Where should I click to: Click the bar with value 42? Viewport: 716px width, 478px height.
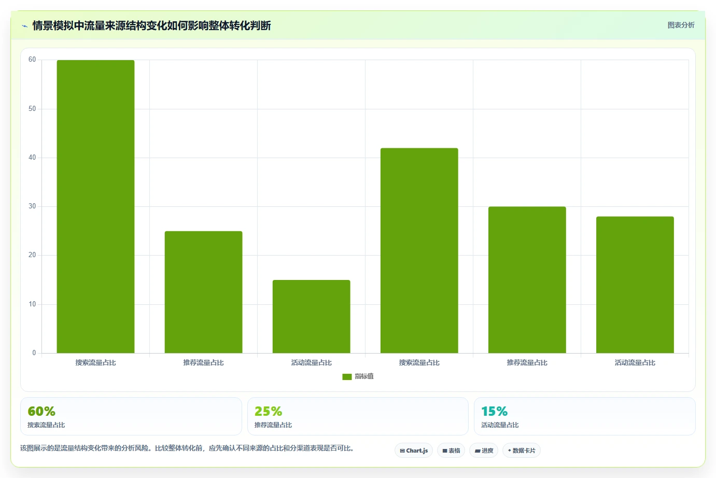419,250
